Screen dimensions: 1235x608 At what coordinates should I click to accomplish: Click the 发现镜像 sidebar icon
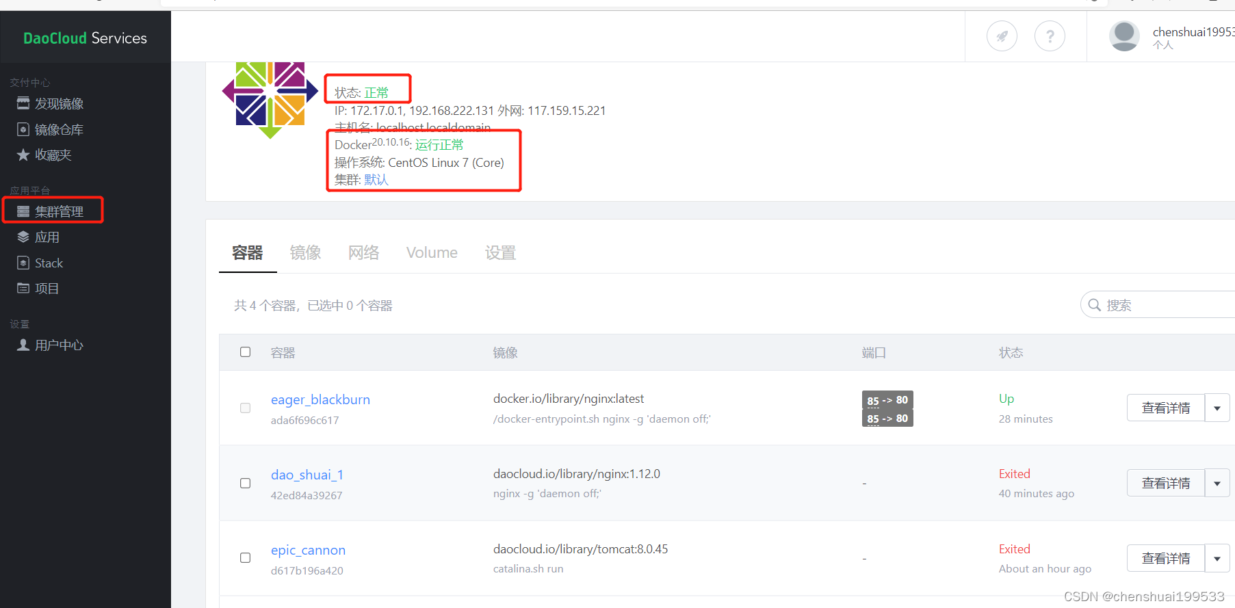pos(23,103)
